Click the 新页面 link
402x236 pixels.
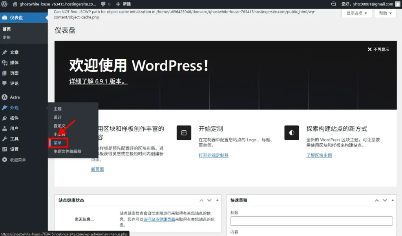coord(97,169)
